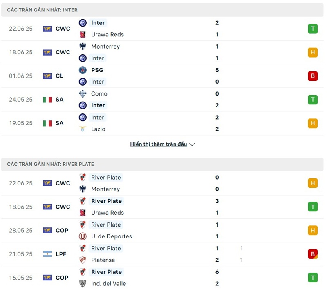The image size is (327, 289).
Task: Click the Italy flag on 24.05.25 match
Action: click(x=47, y=100)
